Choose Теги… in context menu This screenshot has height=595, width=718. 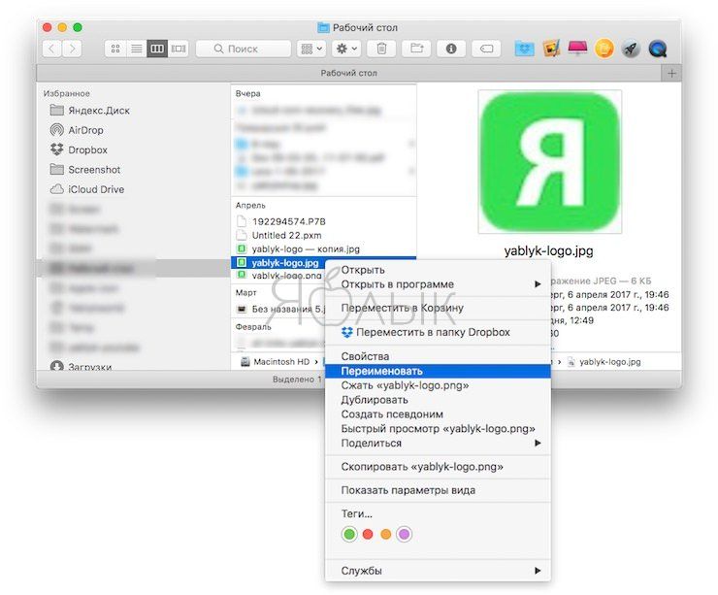(x=438, y=513)
